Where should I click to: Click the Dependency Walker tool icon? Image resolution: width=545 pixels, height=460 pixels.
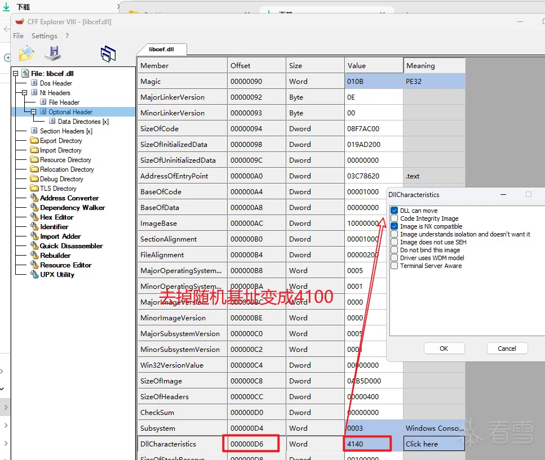(34, 207)
